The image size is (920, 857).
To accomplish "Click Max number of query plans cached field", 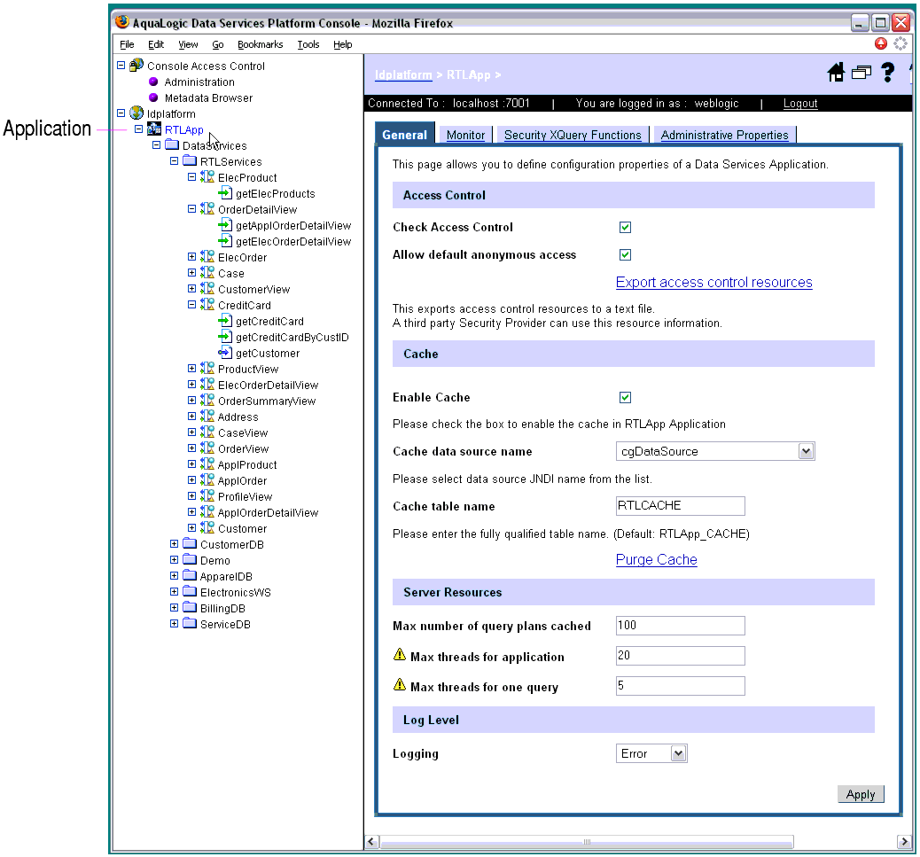I will [681, 626].
